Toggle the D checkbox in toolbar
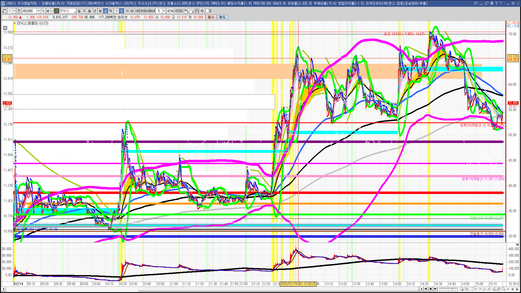The width and height of the screenshot is (521, 293). [207, 11]
